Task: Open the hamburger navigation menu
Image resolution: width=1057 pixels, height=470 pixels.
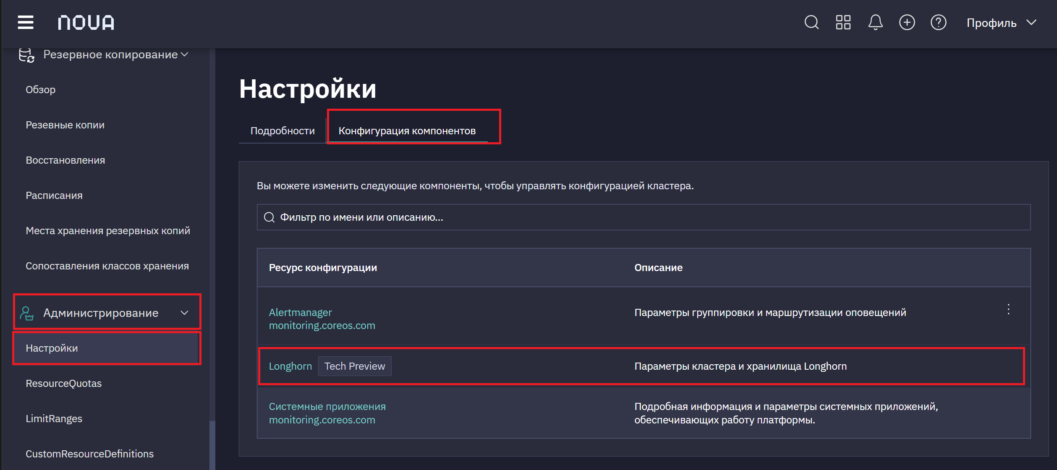Action: tap(26, 22)
